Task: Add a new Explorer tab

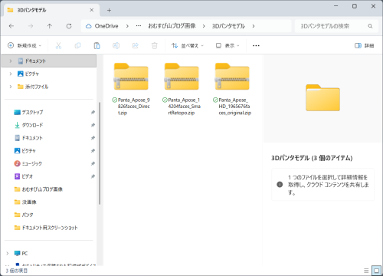Action: tap(109, 10)
